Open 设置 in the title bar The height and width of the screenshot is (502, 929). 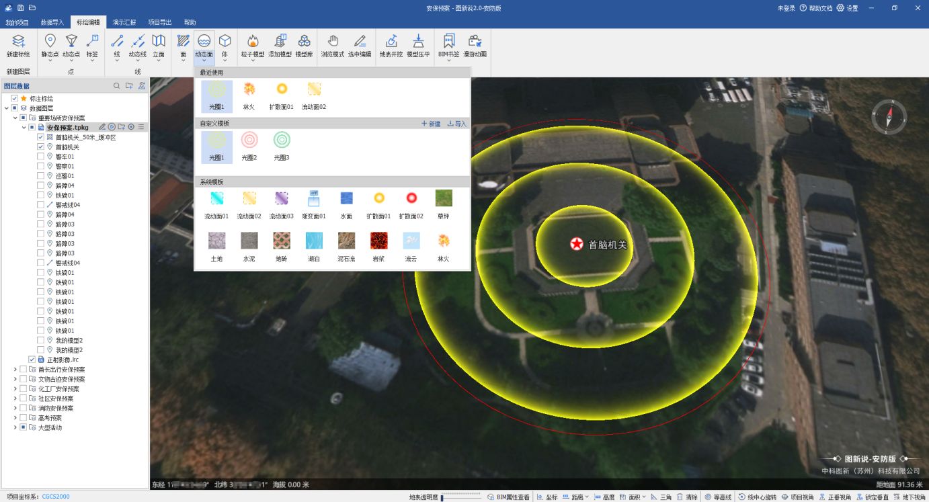tap(847, 8)
